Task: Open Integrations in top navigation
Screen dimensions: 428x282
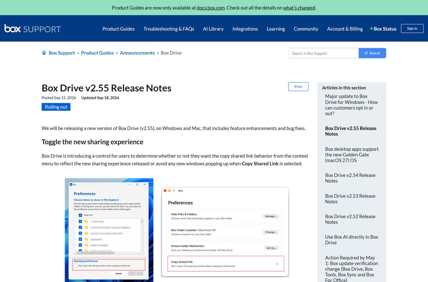Action: [245, 29]
